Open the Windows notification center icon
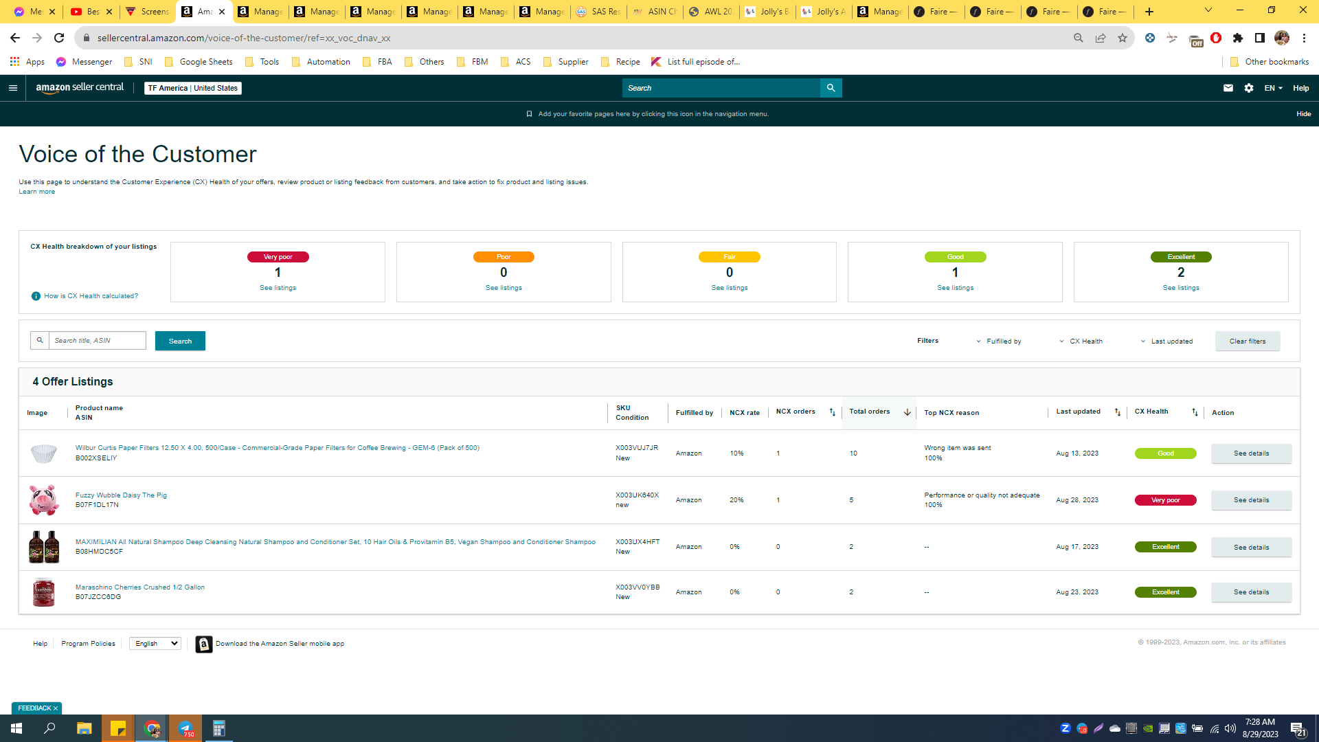Image resolution: width=1319 pixels, height=742 pixels. 1298,728
